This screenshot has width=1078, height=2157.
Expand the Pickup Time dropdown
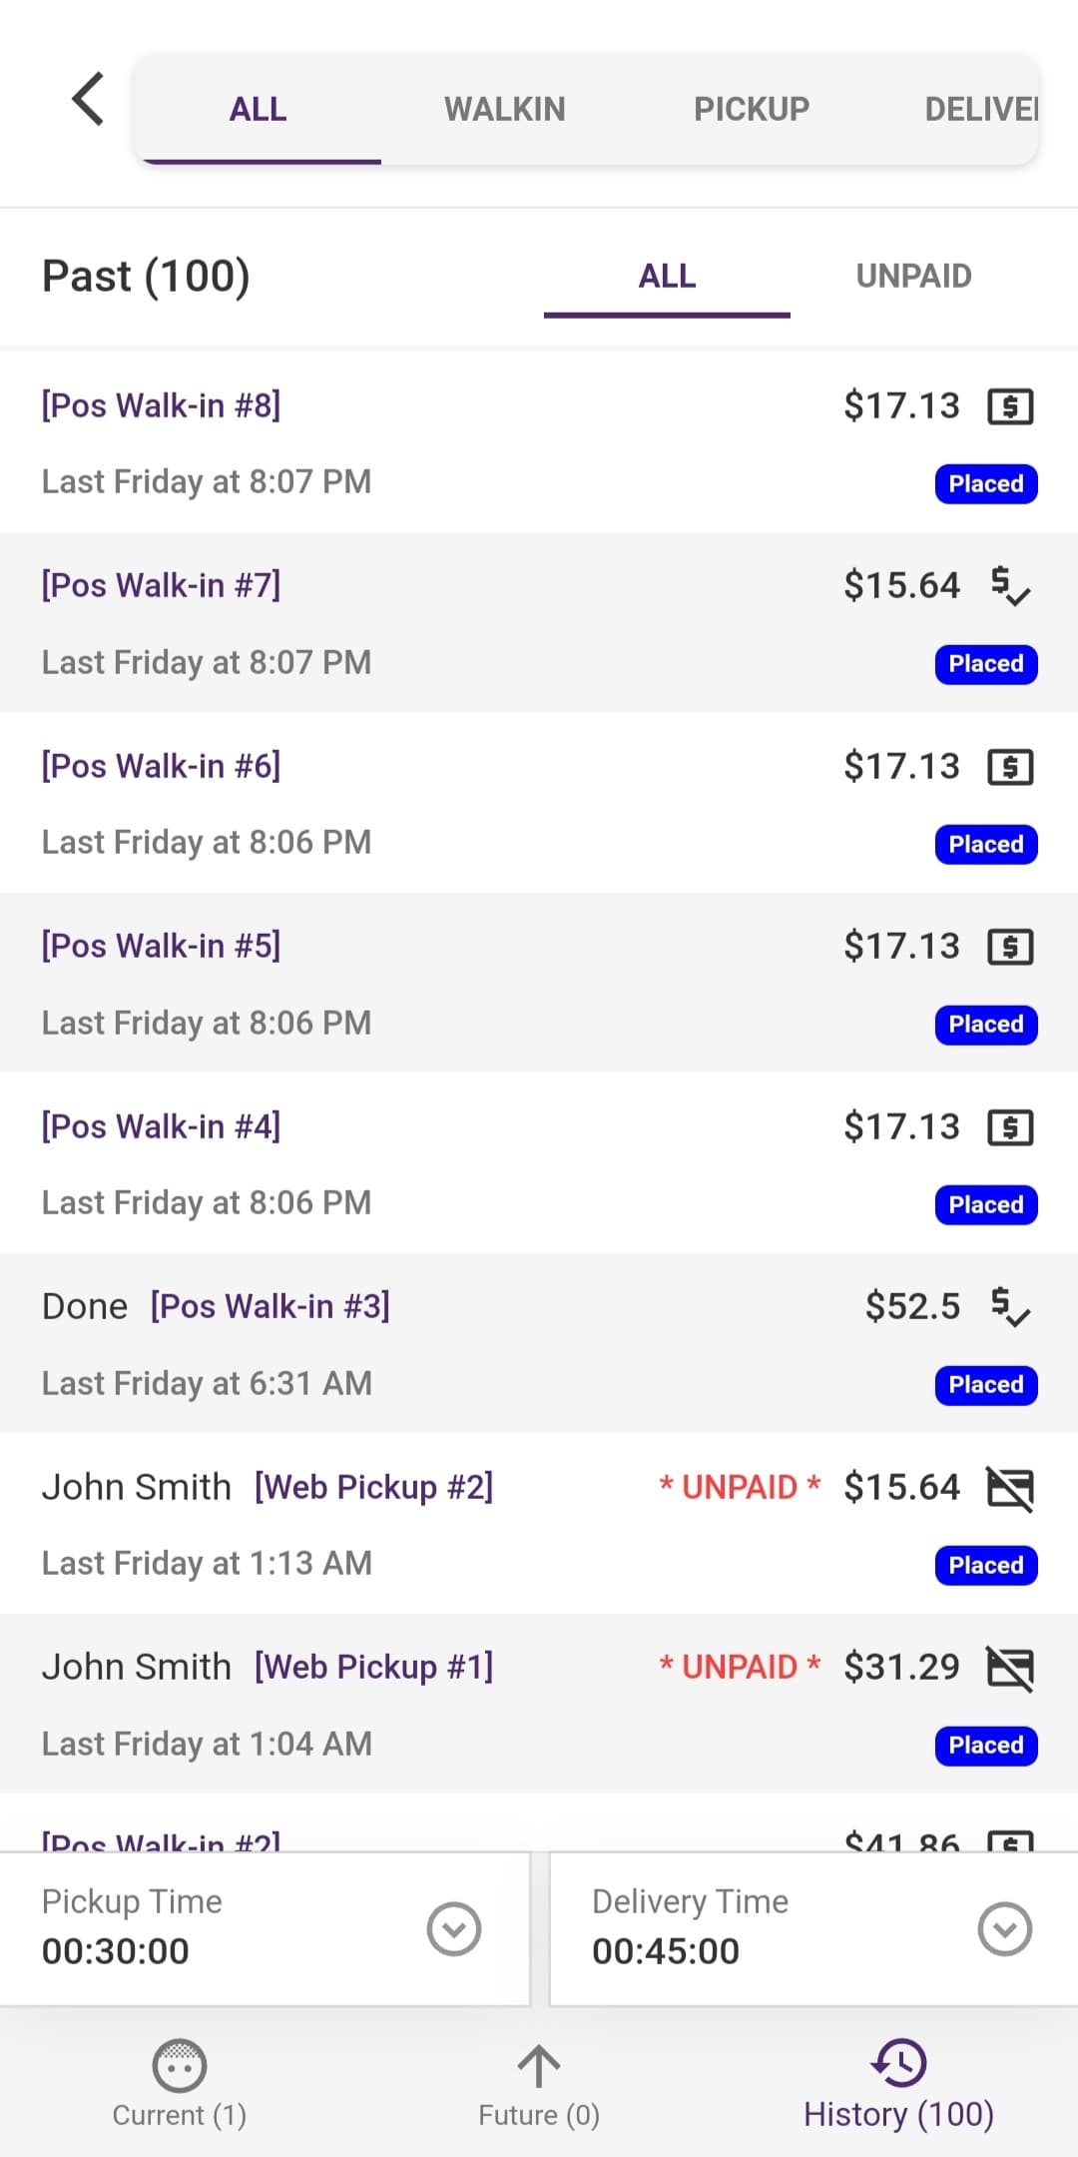454,1928
